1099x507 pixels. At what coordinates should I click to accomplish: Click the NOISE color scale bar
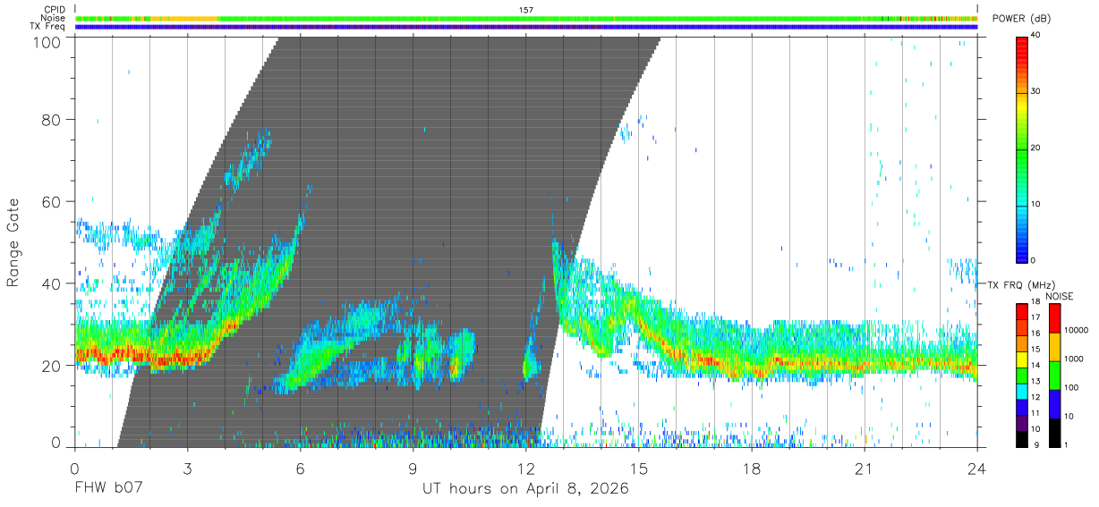point(1055,375)
